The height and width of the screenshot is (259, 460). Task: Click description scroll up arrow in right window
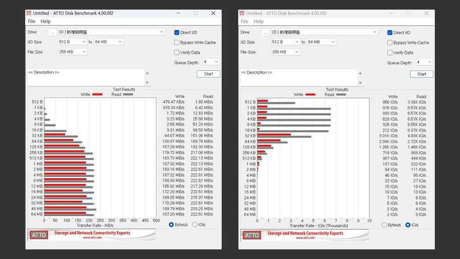click(x=360, y=73)
